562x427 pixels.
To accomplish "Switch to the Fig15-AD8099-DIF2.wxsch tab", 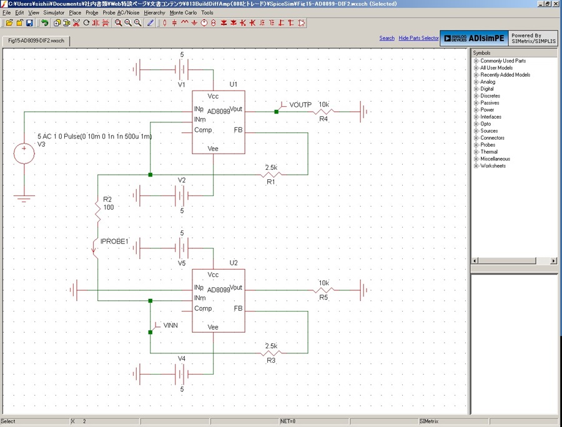I will 36,41.
